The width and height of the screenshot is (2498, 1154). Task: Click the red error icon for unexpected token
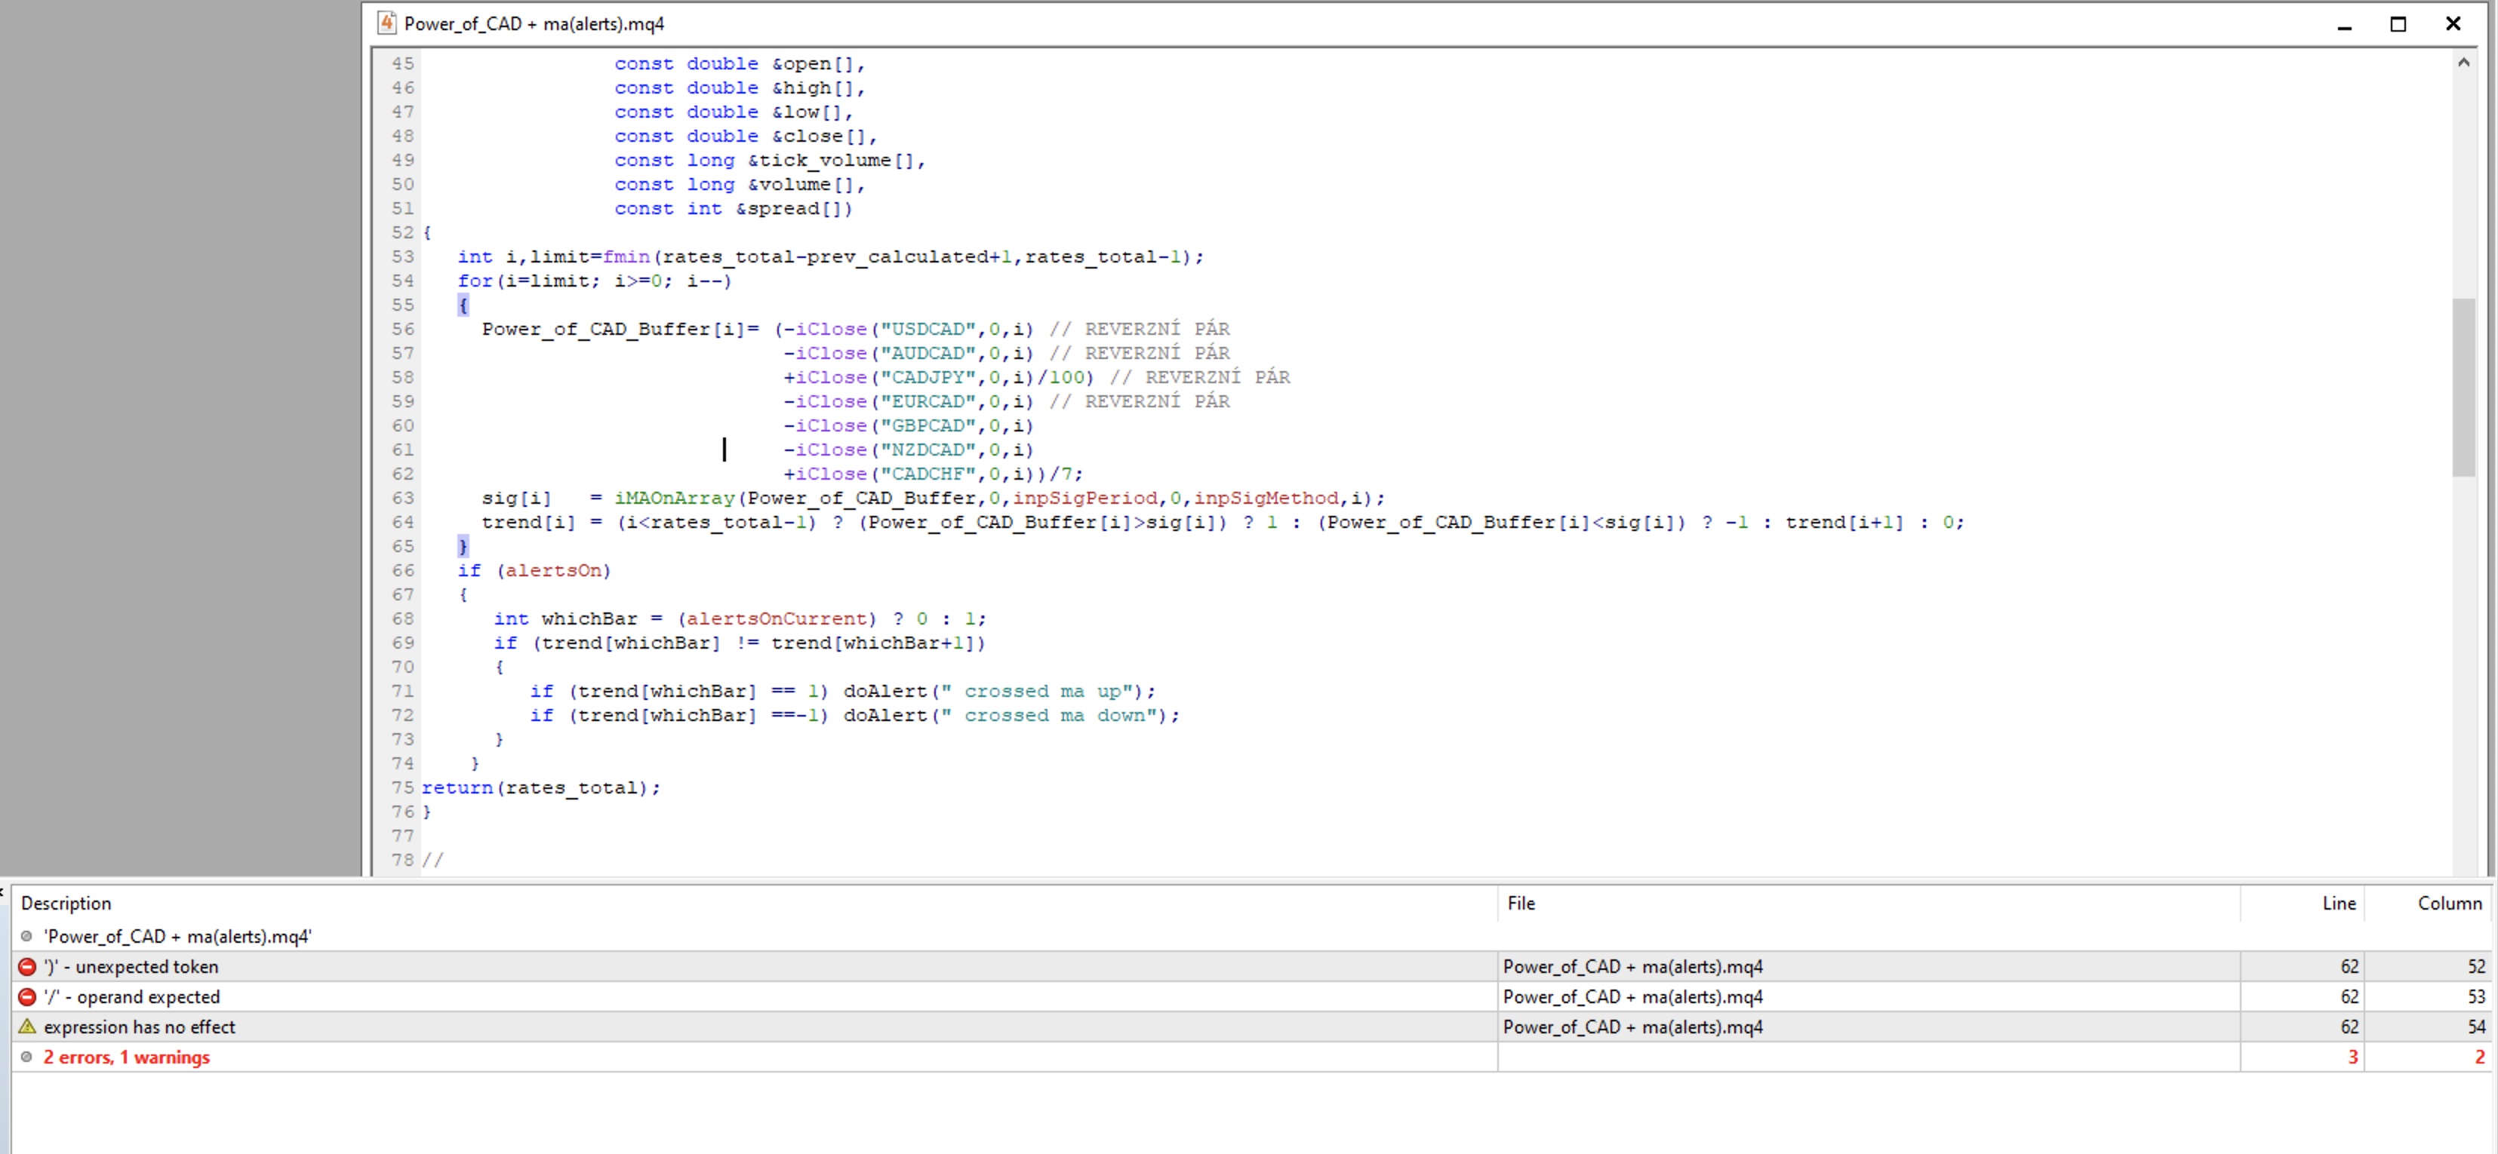tap(27, 966)
